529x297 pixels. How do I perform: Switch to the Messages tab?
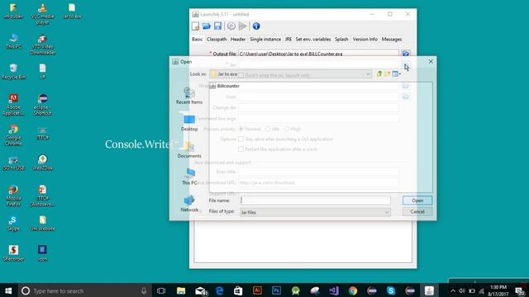click(392, 40)
